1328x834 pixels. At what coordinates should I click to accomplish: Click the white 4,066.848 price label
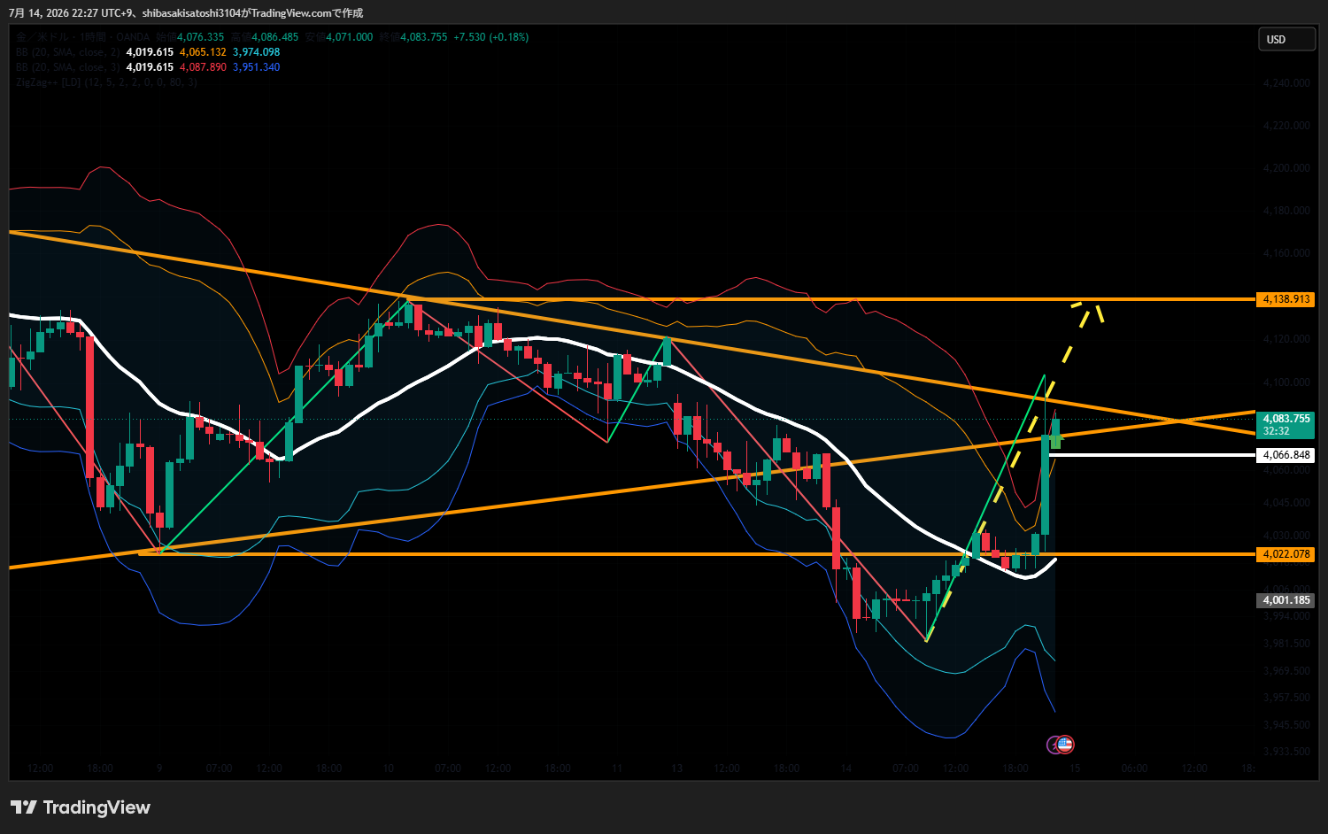(x=1286, y=455)
